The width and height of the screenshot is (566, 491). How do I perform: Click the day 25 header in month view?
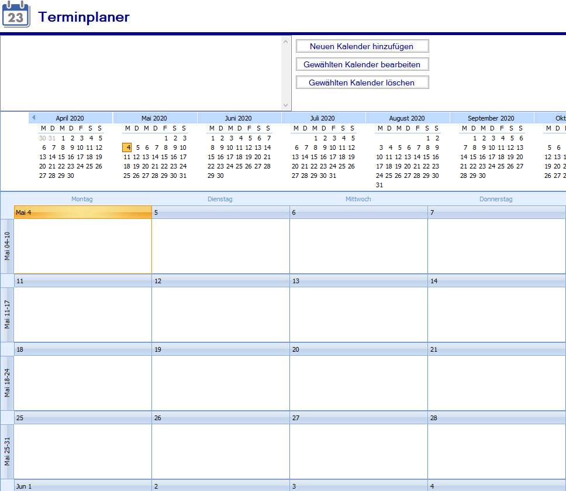tap(82, 418)
